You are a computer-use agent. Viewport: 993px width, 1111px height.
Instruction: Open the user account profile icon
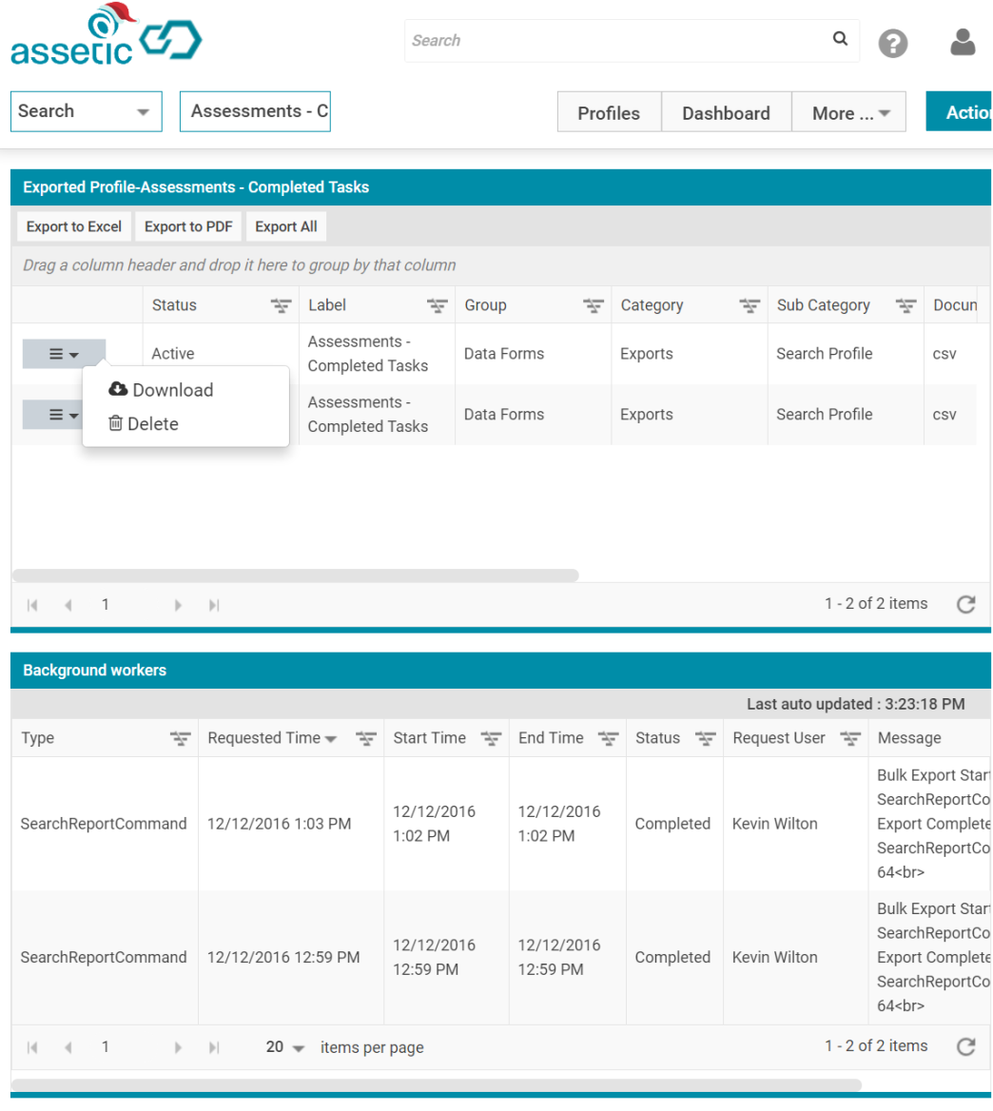pos(962,43)
